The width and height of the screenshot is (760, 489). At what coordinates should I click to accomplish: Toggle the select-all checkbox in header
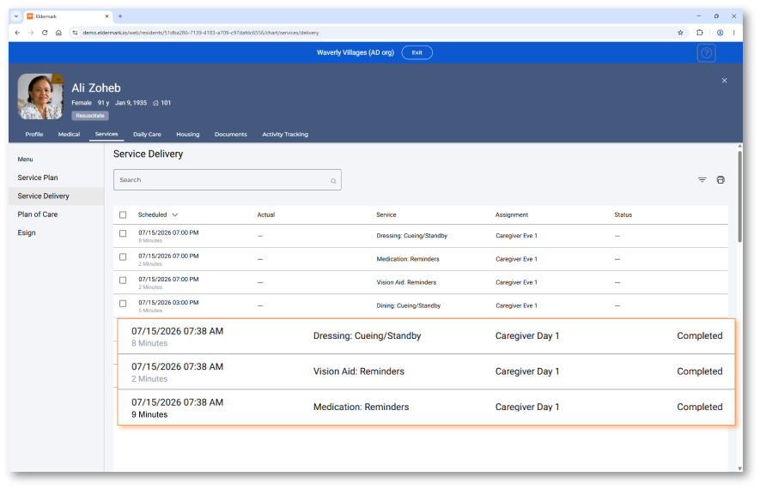(x=123, y=214)
